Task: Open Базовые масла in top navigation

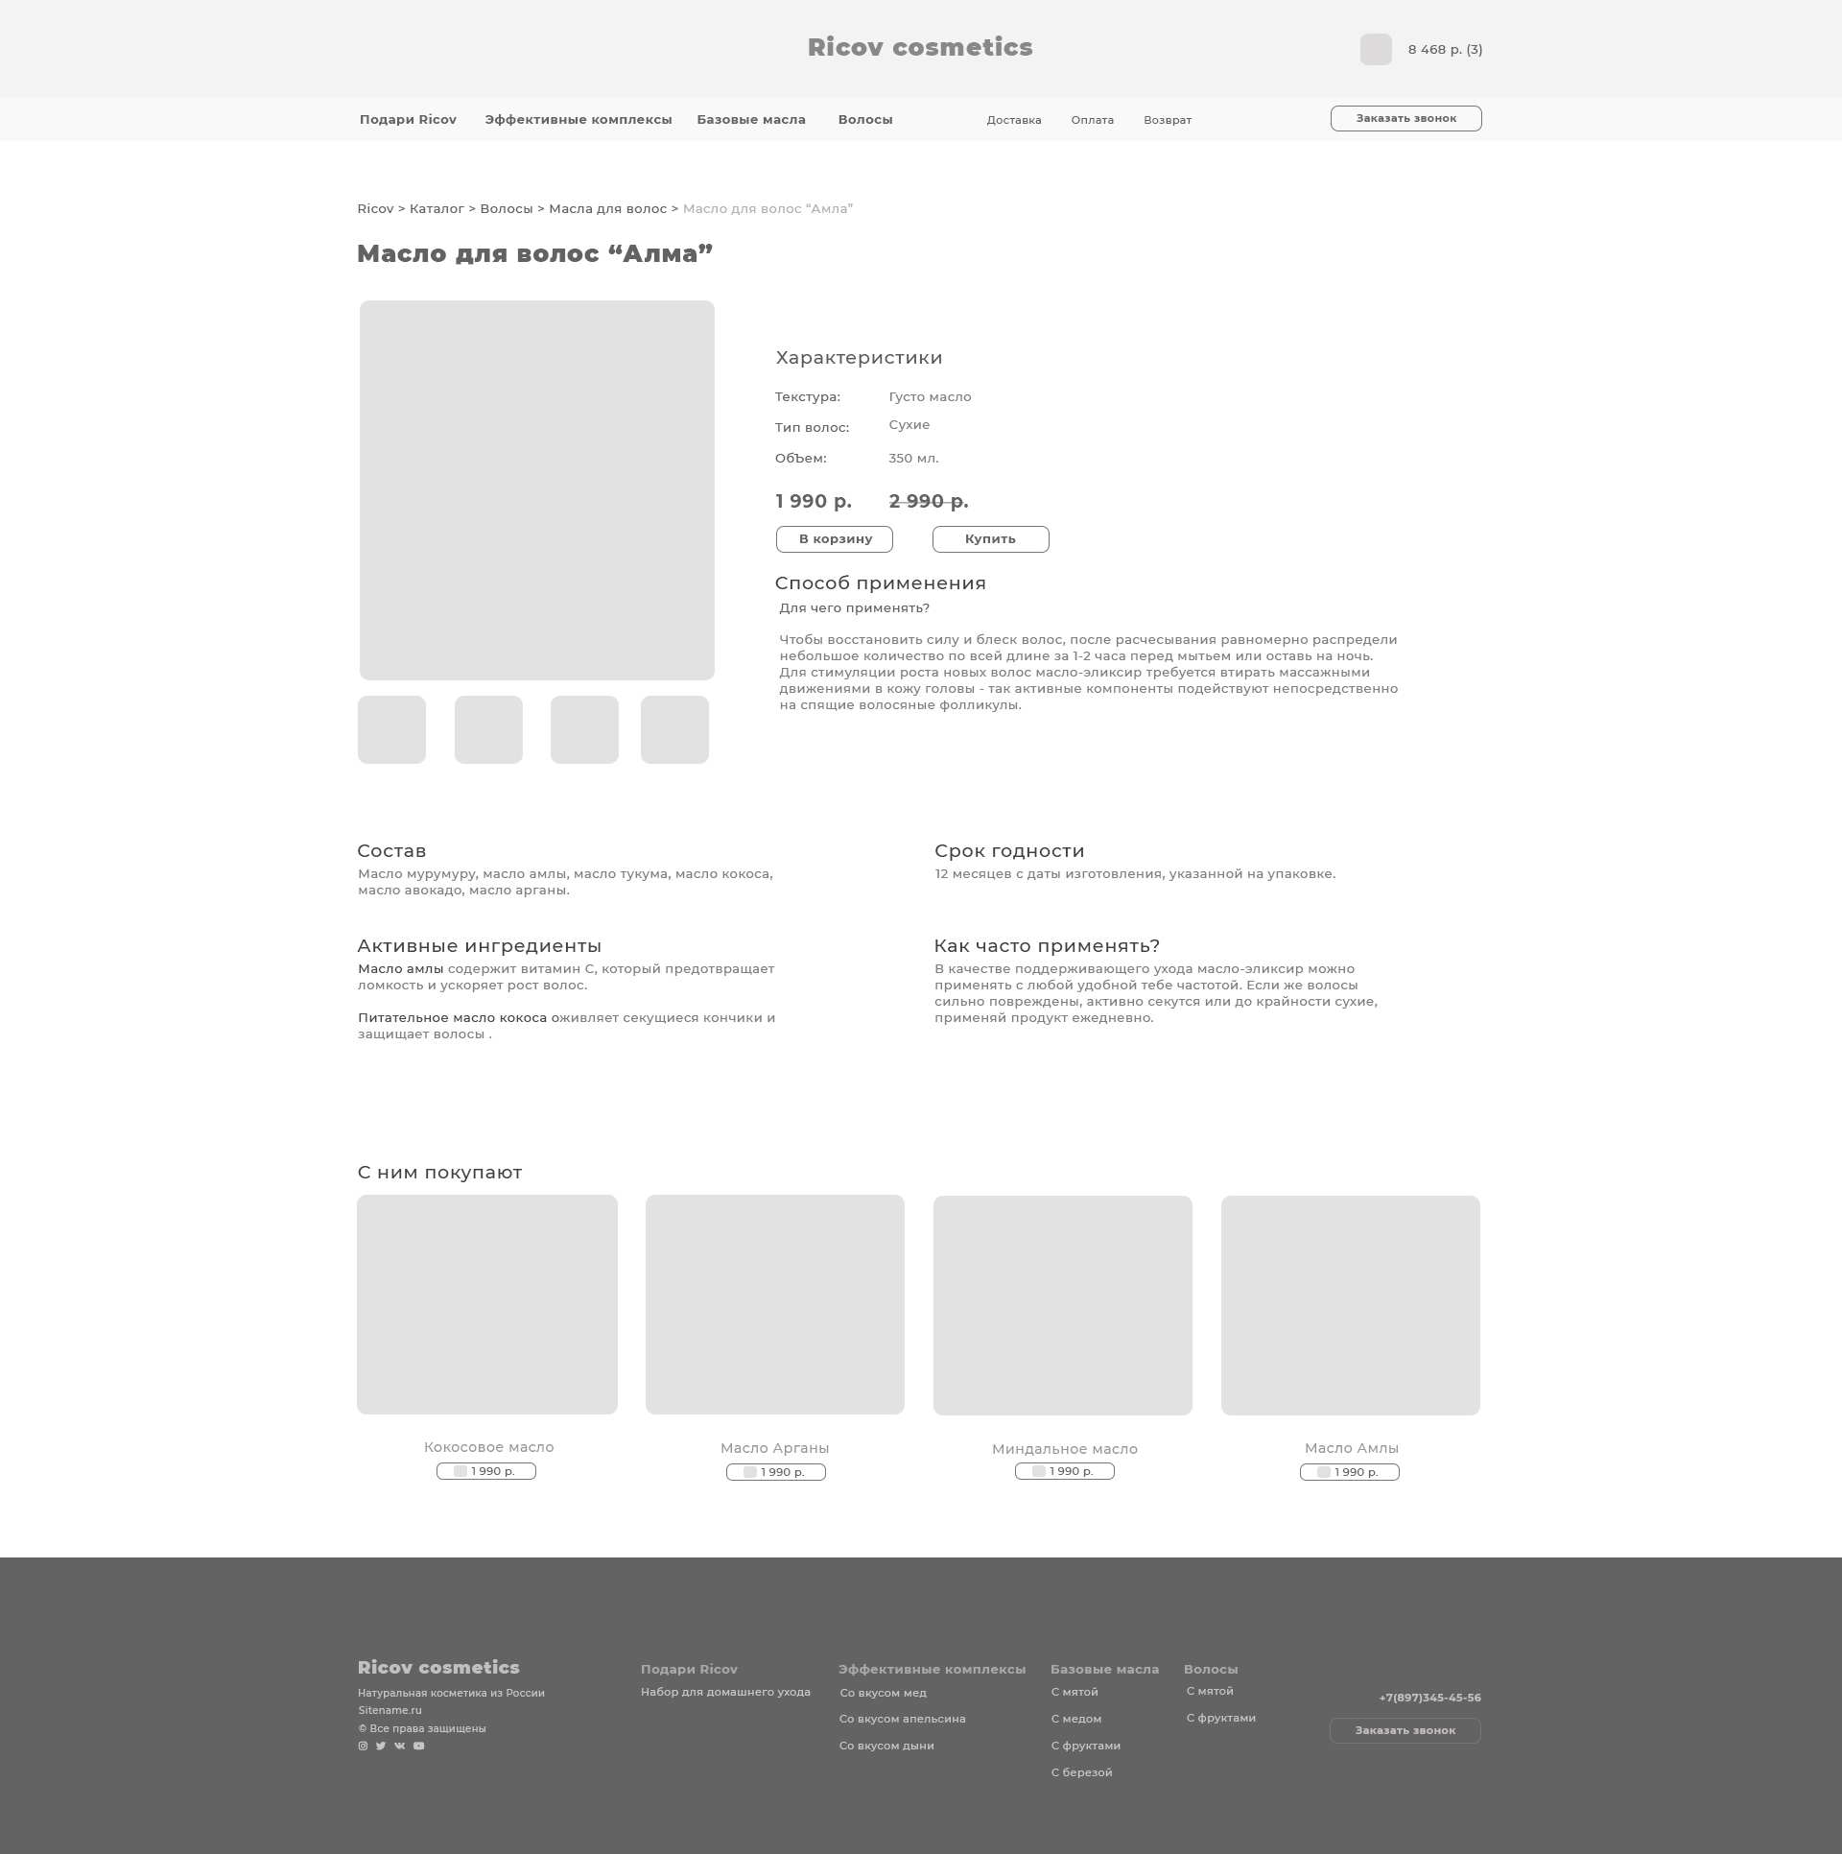Action: pyautogui.click(x=750, y=120)
